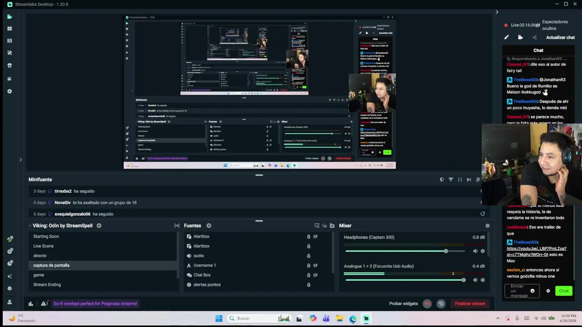
Task: Open the youtu.be link in chat
Action: (537, 252)
